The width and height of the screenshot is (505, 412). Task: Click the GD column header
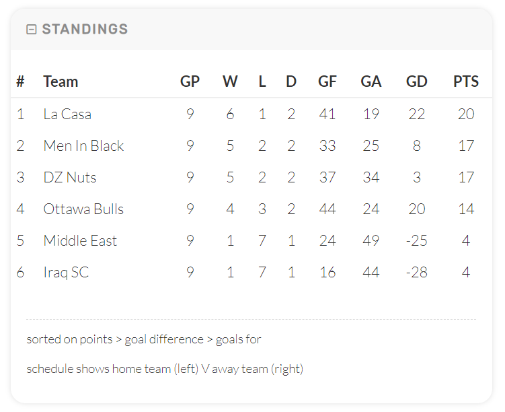[417, 82]
